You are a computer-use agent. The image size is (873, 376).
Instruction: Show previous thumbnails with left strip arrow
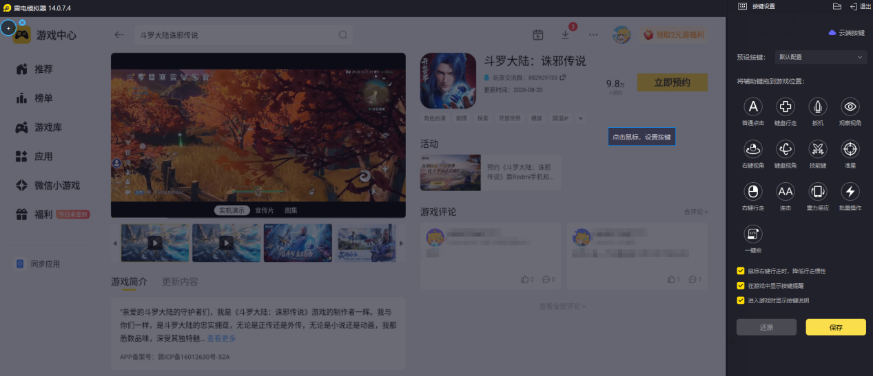click(x=115, y=243)
